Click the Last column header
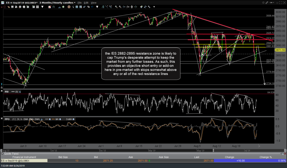287x168 pixels. tap(197, 157)
